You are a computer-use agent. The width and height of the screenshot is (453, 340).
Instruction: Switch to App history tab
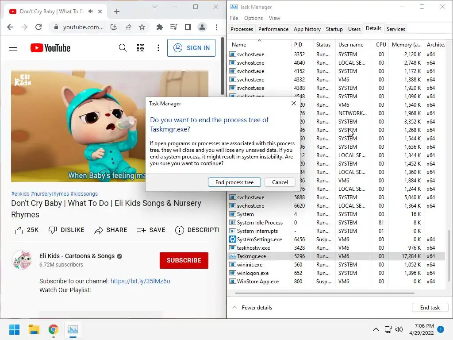(307, 29)
